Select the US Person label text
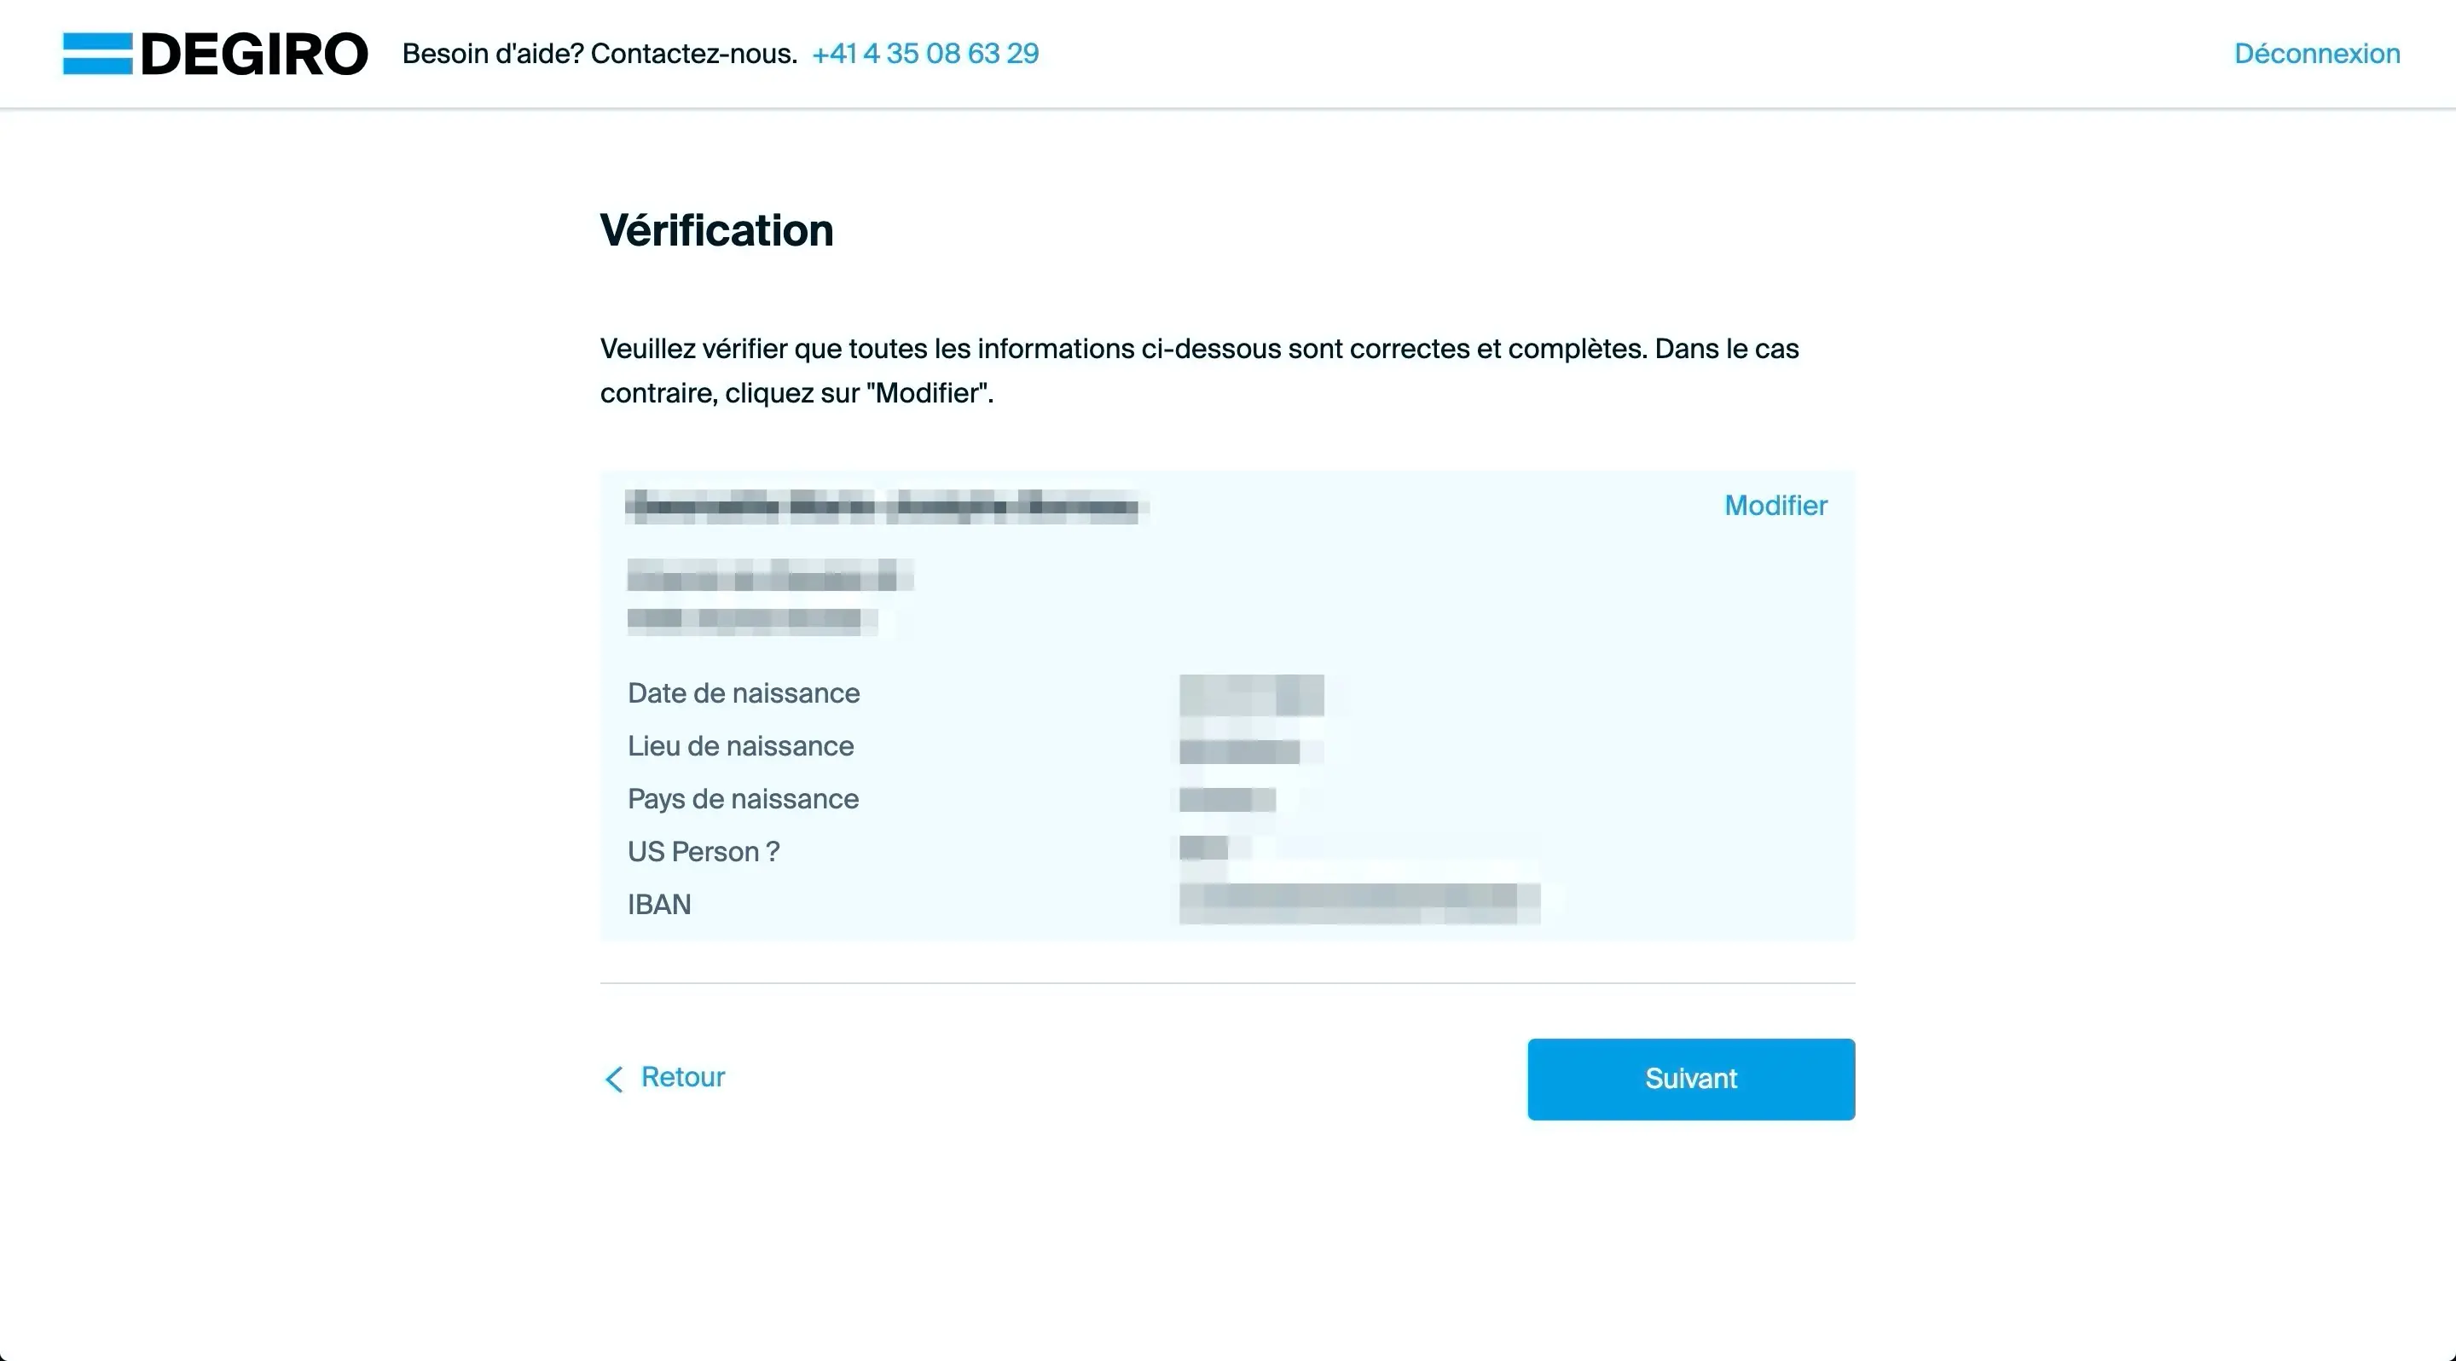The width and height of the screenshot is (2456, 1361). (x=704, y=851)
